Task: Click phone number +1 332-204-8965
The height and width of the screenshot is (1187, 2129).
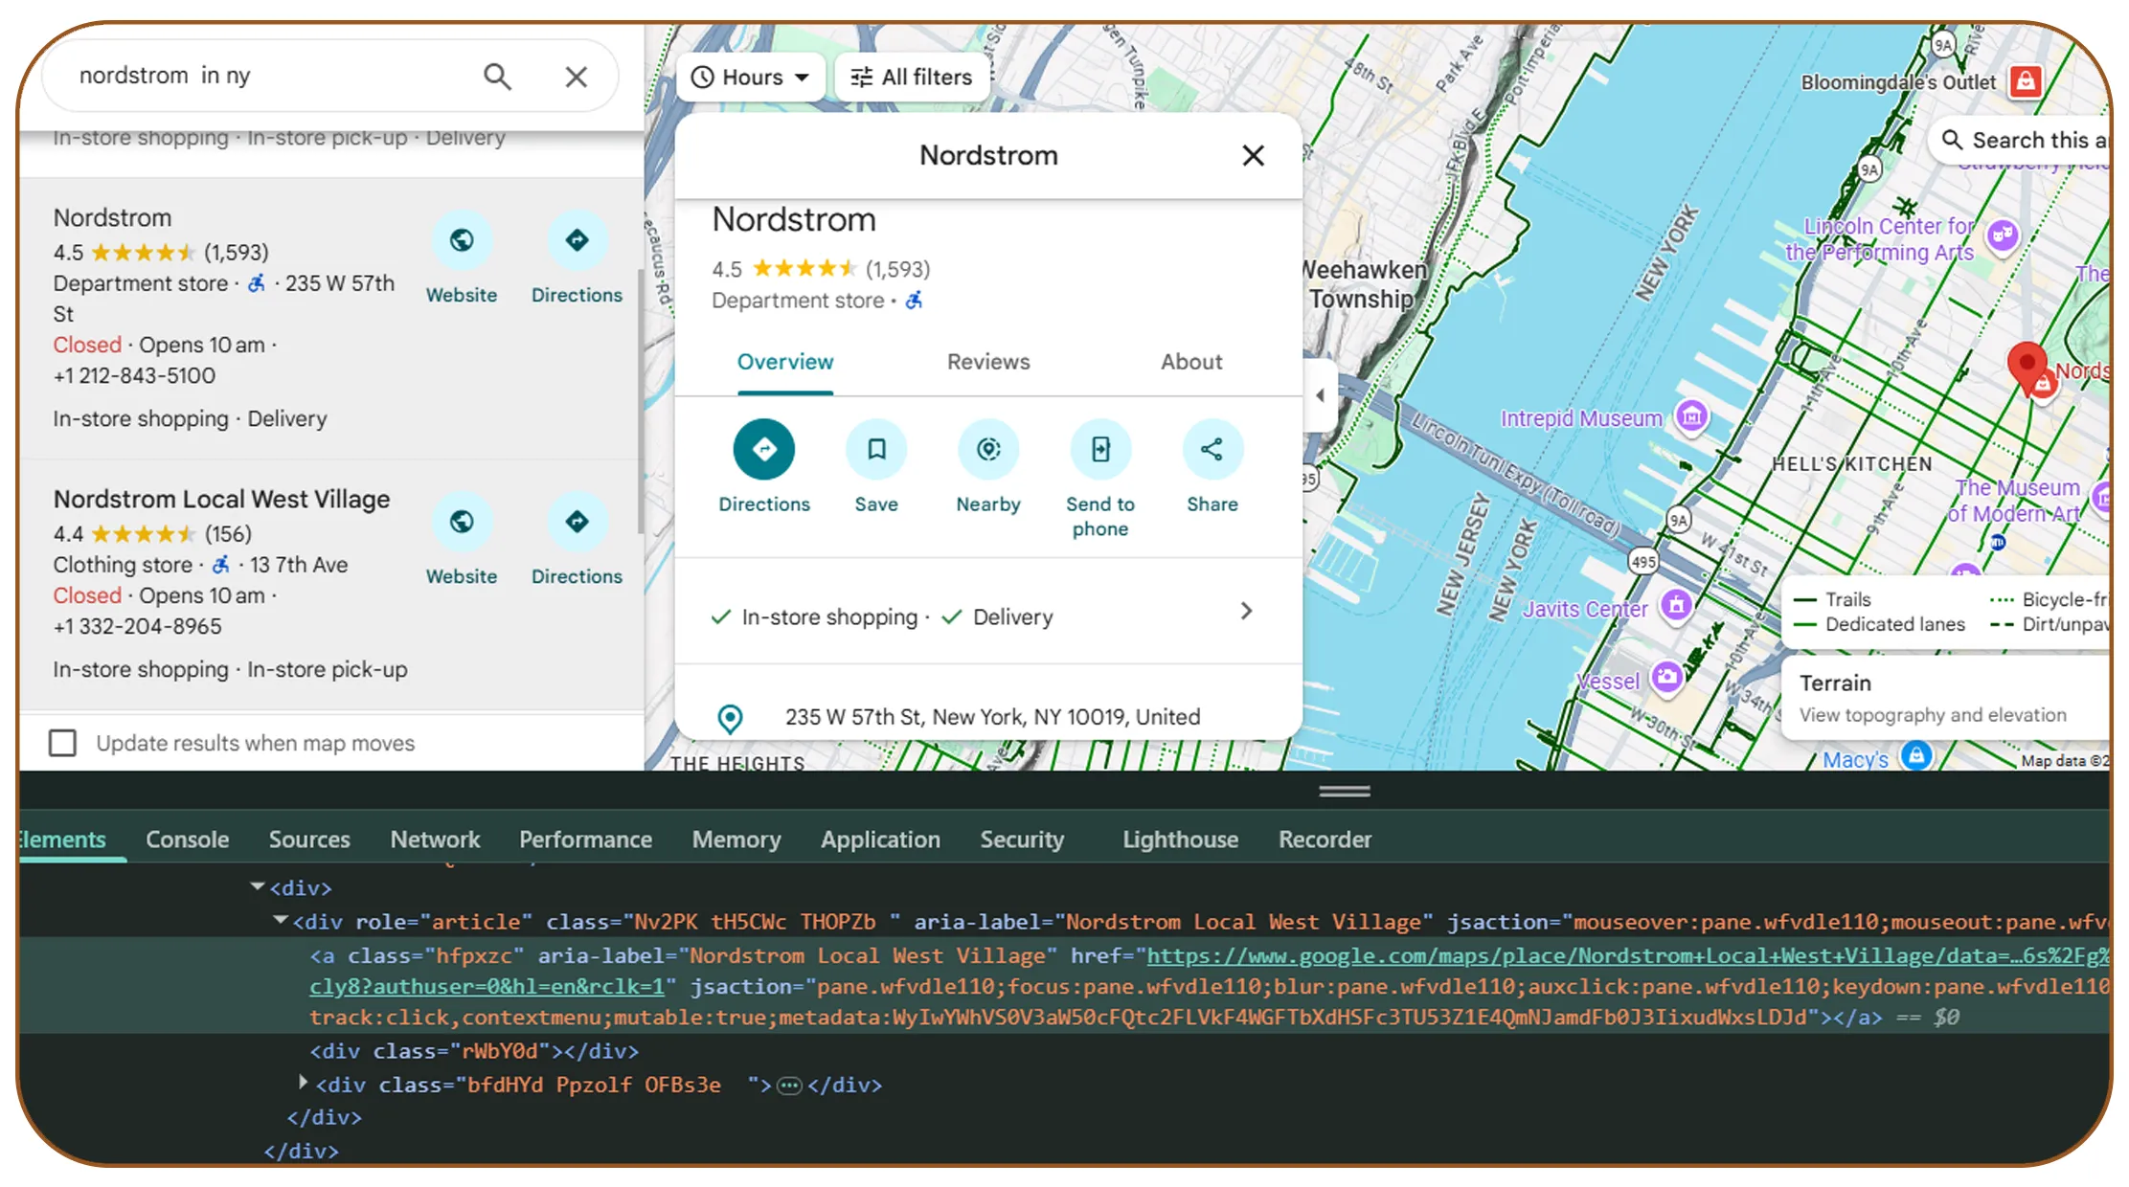Action: coord(137,626)
